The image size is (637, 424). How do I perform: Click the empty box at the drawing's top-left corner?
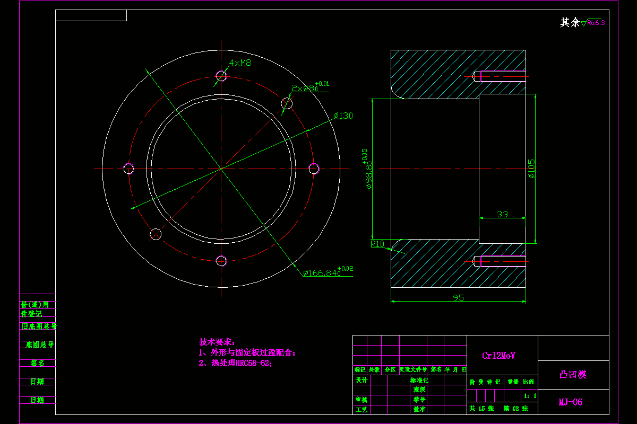click(91, 15)
